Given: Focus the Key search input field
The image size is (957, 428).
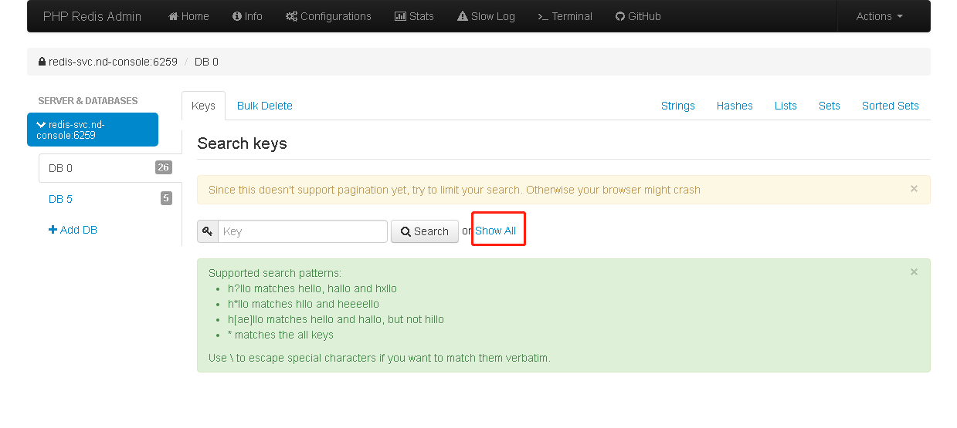Looking at the screenshot, I should point(303,231).
